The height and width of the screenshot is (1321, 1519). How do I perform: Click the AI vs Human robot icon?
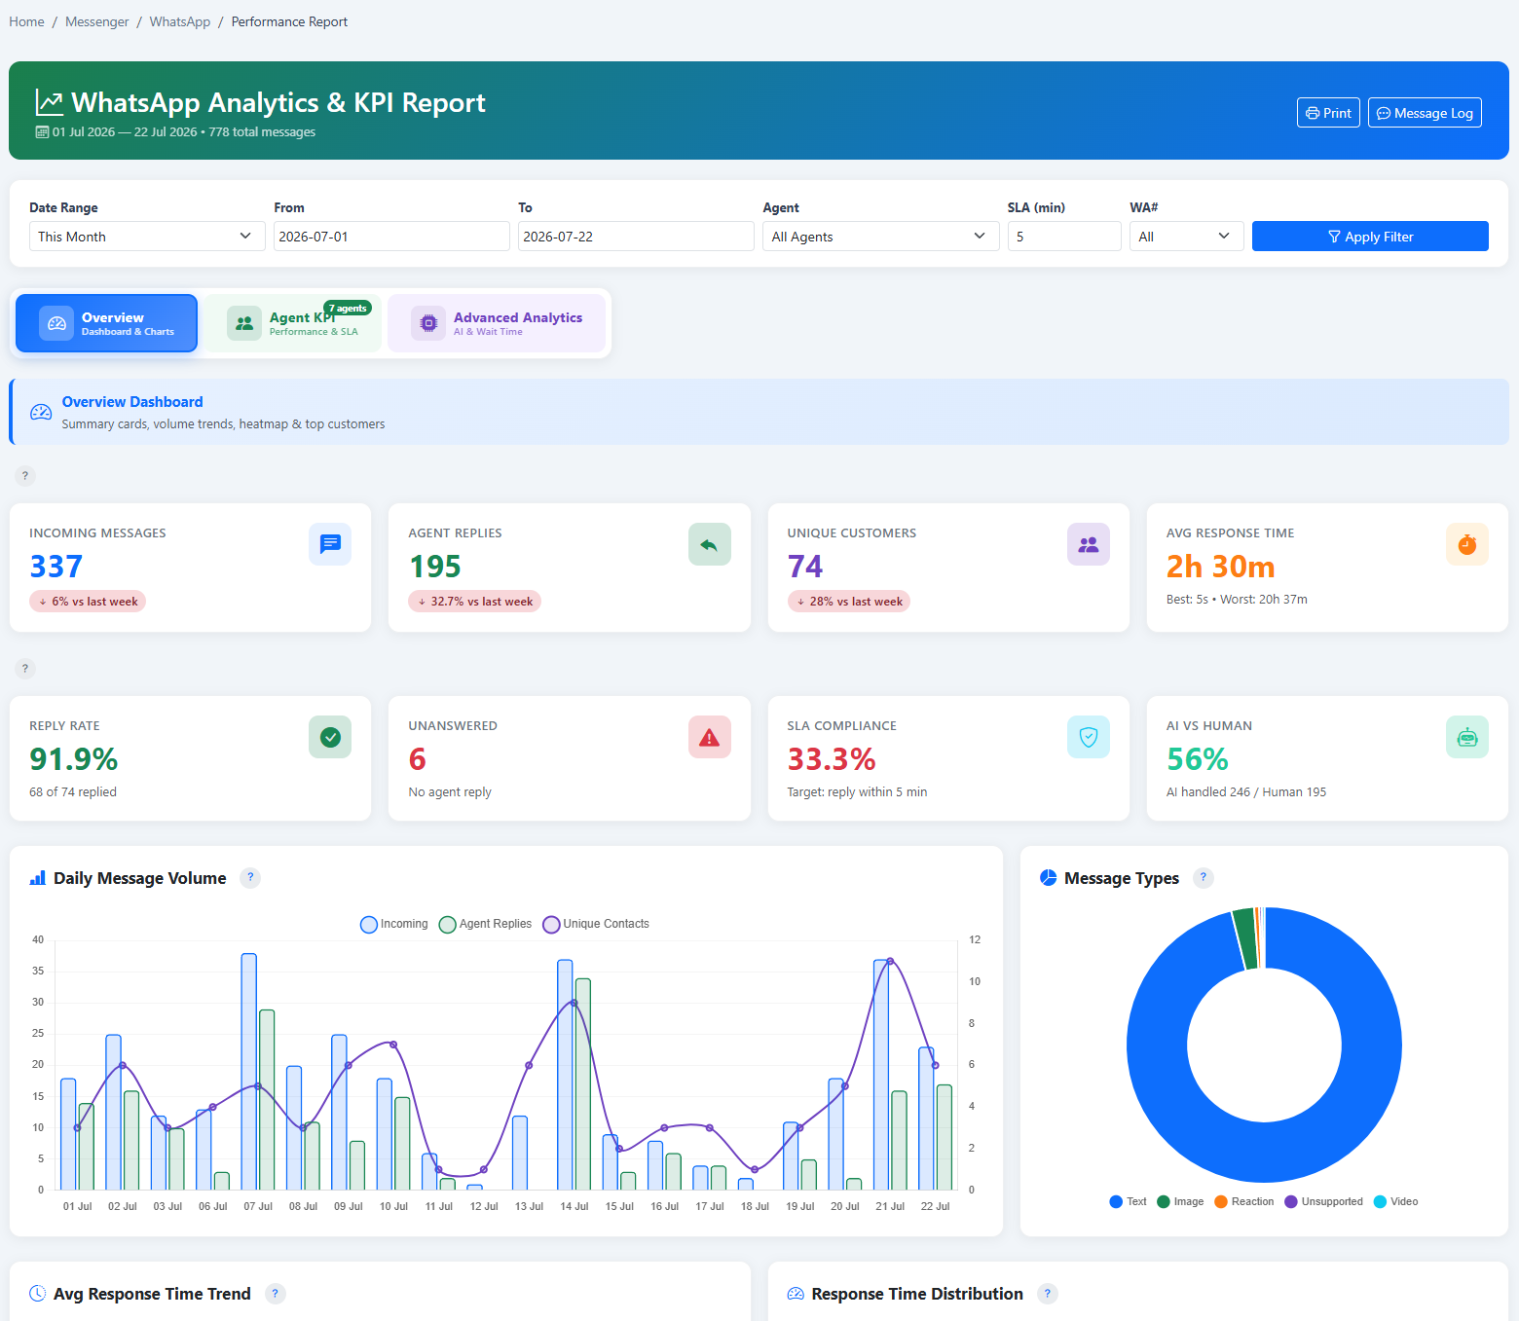[x=1467, y=737]
